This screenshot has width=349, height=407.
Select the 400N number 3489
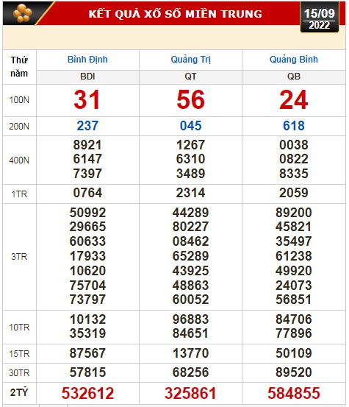[190, 174]
